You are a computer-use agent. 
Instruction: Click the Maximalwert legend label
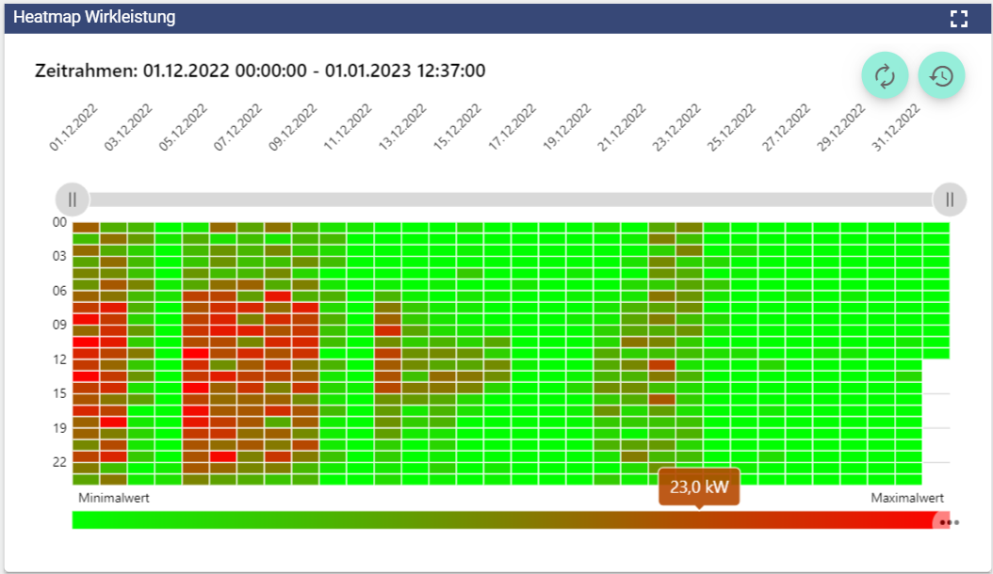pyautogui.click(x=906, y=498)
